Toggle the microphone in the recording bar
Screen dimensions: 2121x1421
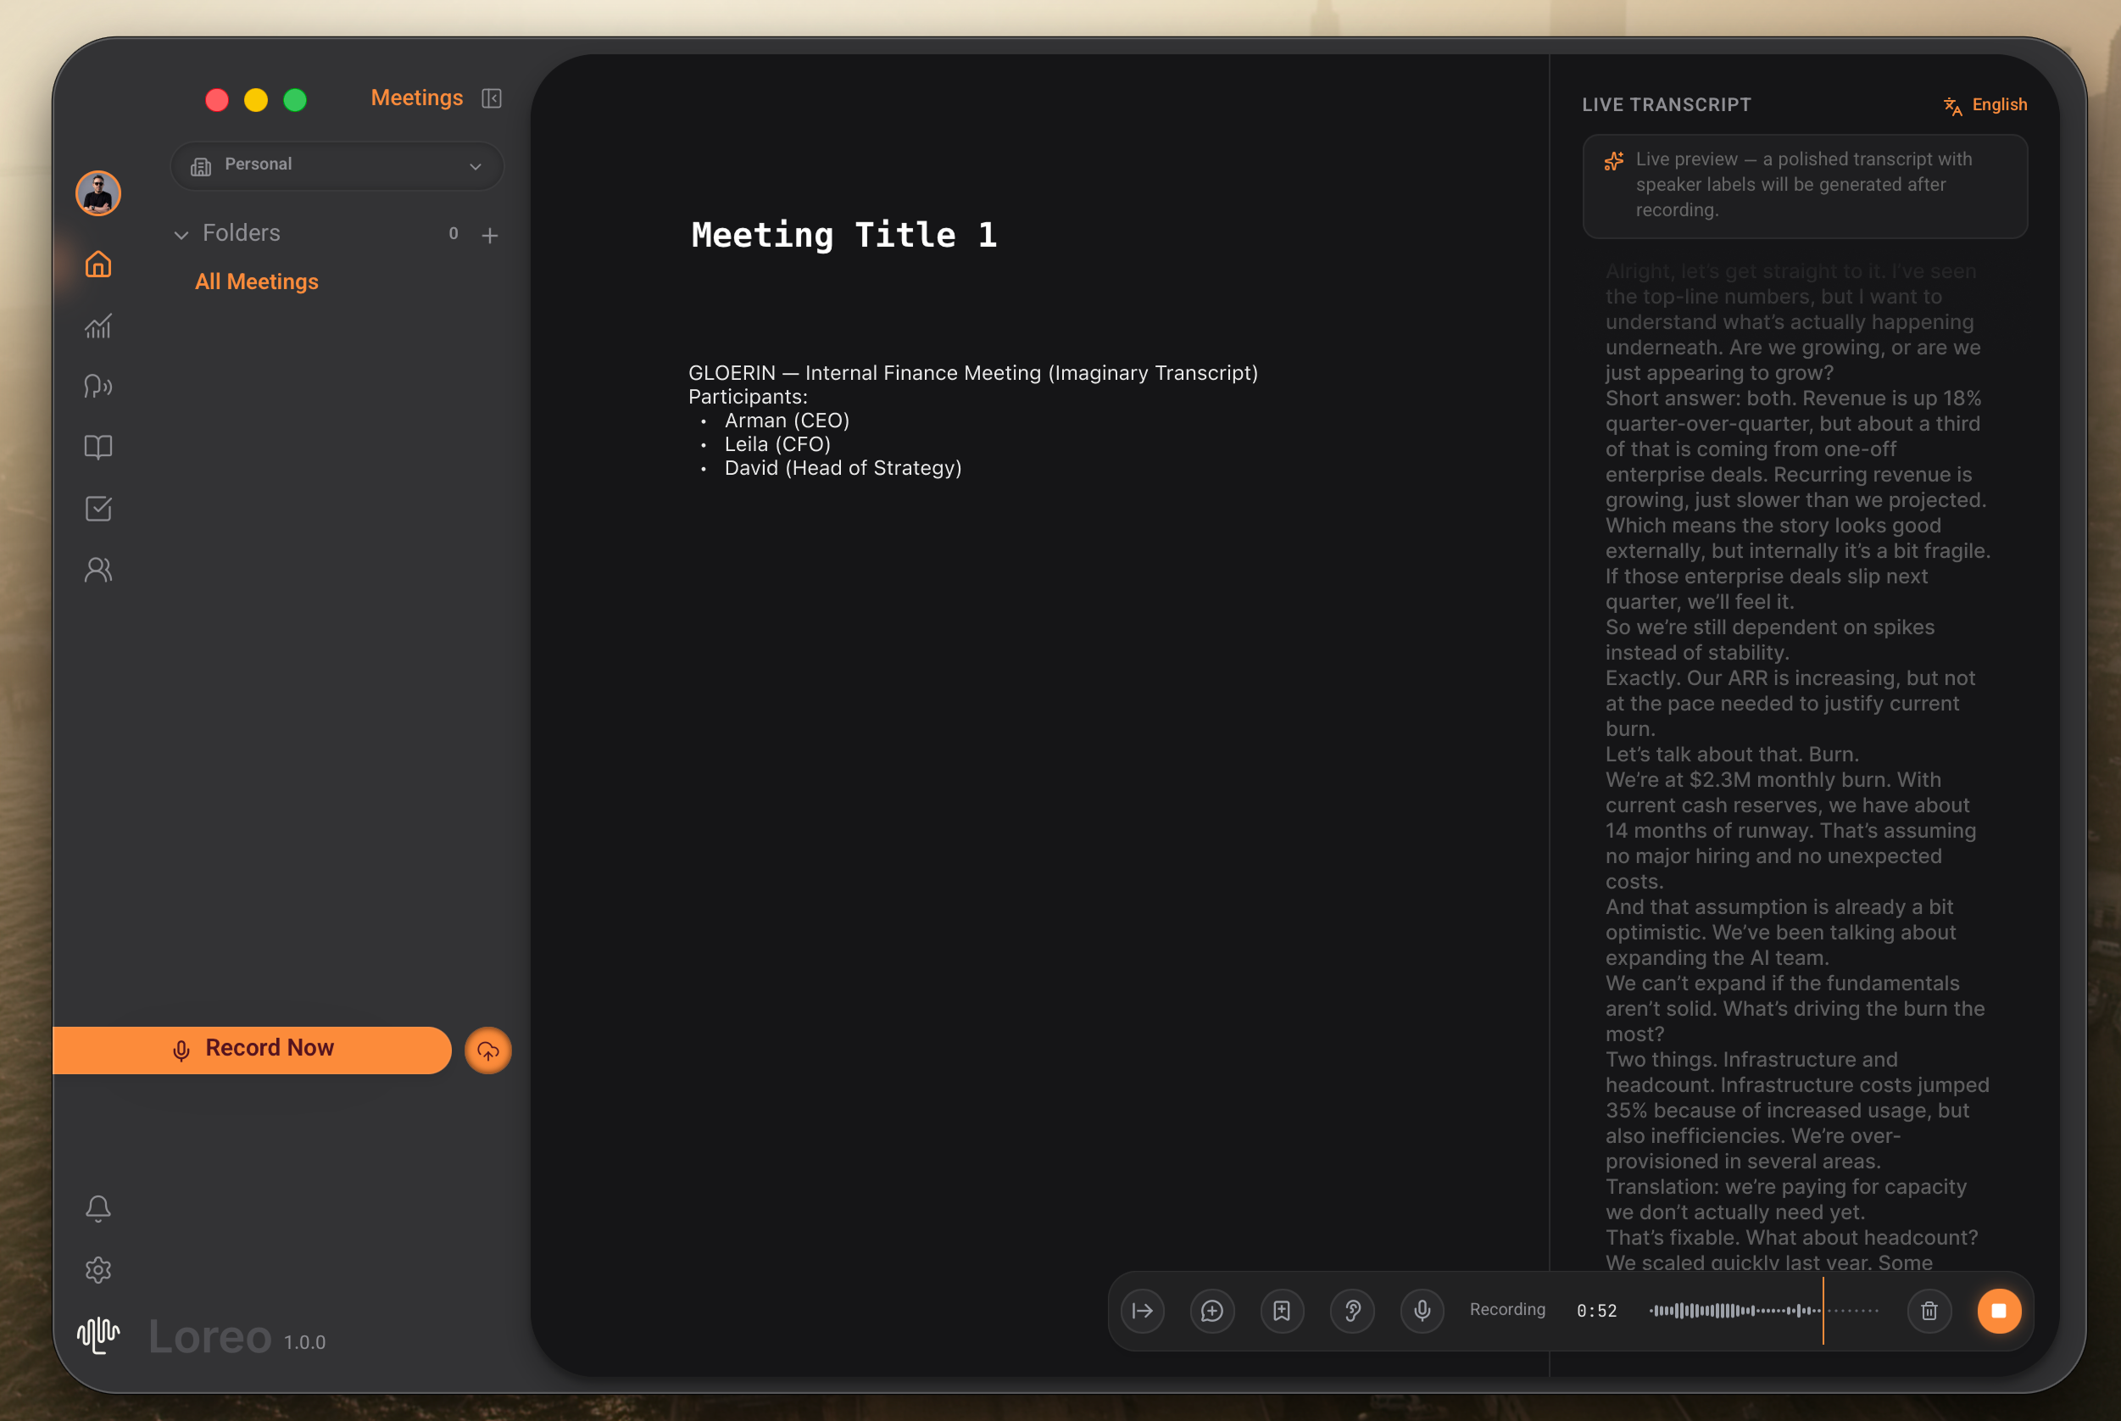[1422, 1311]
